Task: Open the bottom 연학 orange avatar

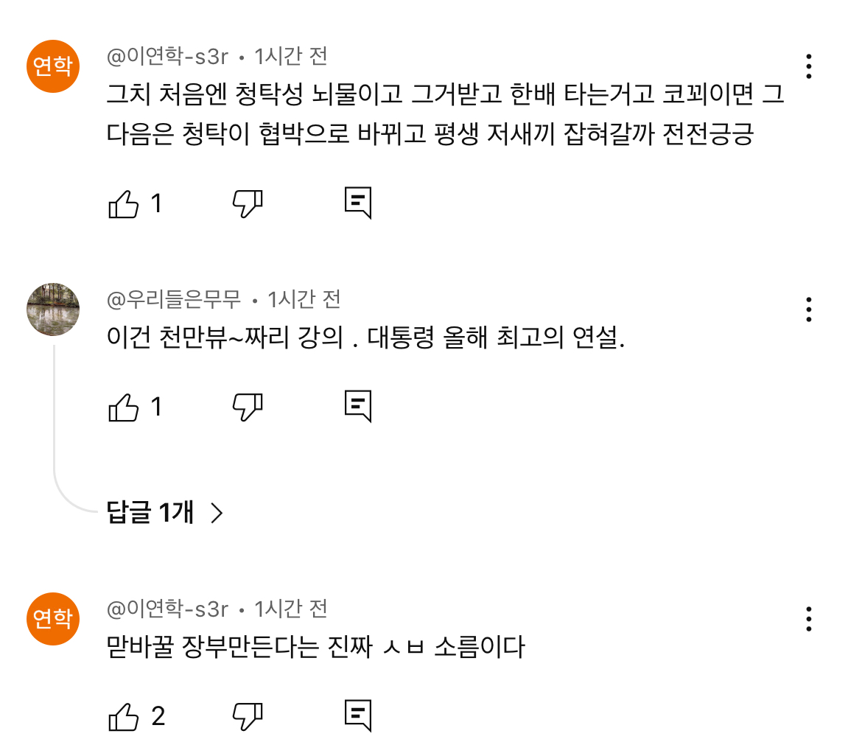Action: click(53, 619)
